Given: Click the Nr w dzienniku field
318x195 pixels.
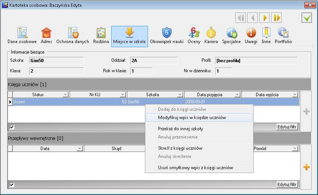Looking at the screenshot, I should (x=224, y=71).
